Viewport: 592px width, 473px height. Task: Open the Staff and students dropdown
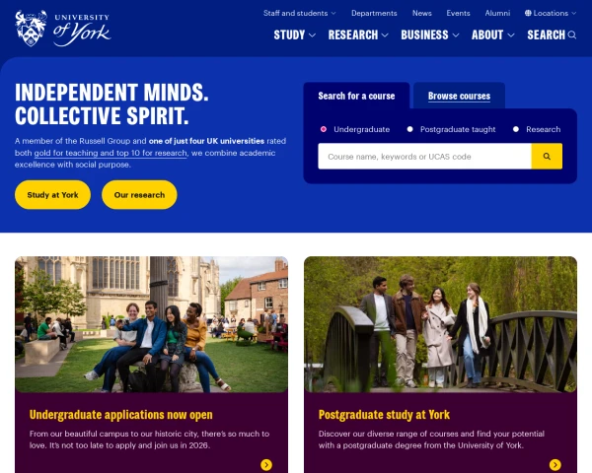pos(299,13)
